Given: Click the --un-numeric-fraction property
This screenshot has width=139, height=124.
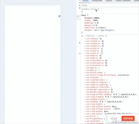Looking at the screenshot, I should coord(97,87).
